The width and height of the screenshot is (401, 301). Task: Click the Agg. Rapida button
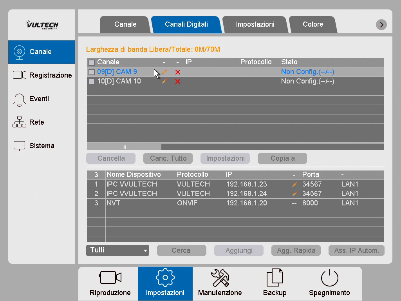coord(296,250)
